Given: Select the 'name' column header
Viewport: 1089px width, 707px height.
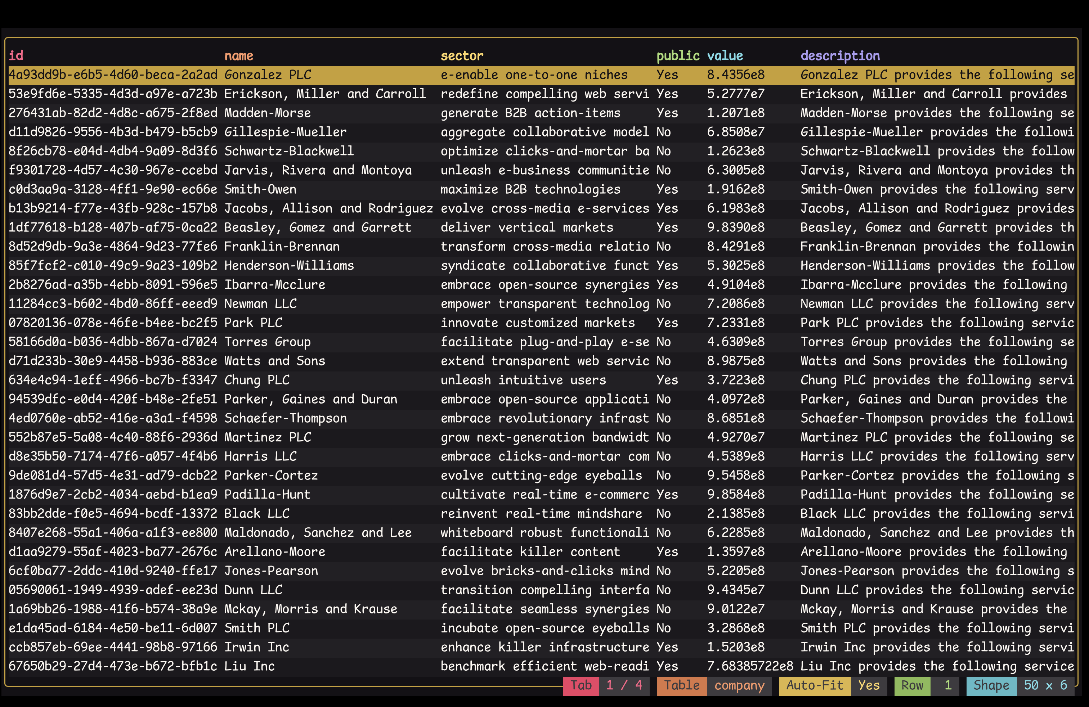Looking at the screenshot, I should [x=239, y=56].
